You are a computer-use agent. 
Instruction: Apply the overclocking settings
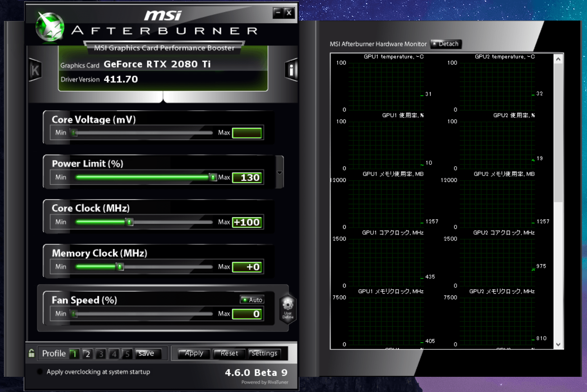[194, 354]
